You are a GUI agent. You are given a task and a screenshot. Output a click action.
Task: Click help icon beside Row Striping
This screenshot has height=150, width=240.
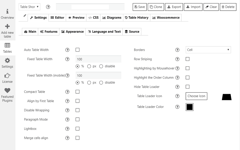click(177, 59)
